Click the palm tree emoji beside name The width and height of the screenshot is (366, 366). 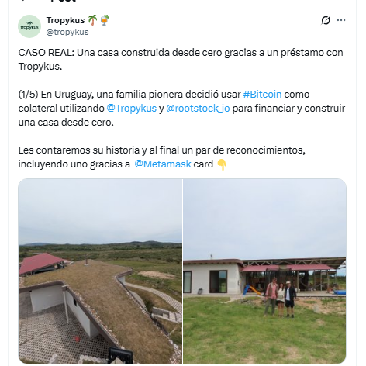tap(92, 20)
